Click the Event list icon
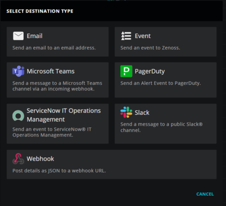 (126, 36)
